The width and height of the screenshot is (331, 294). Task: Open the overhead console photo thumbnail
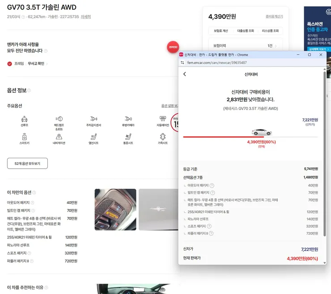pyautogui.click(x=115, y=210)
